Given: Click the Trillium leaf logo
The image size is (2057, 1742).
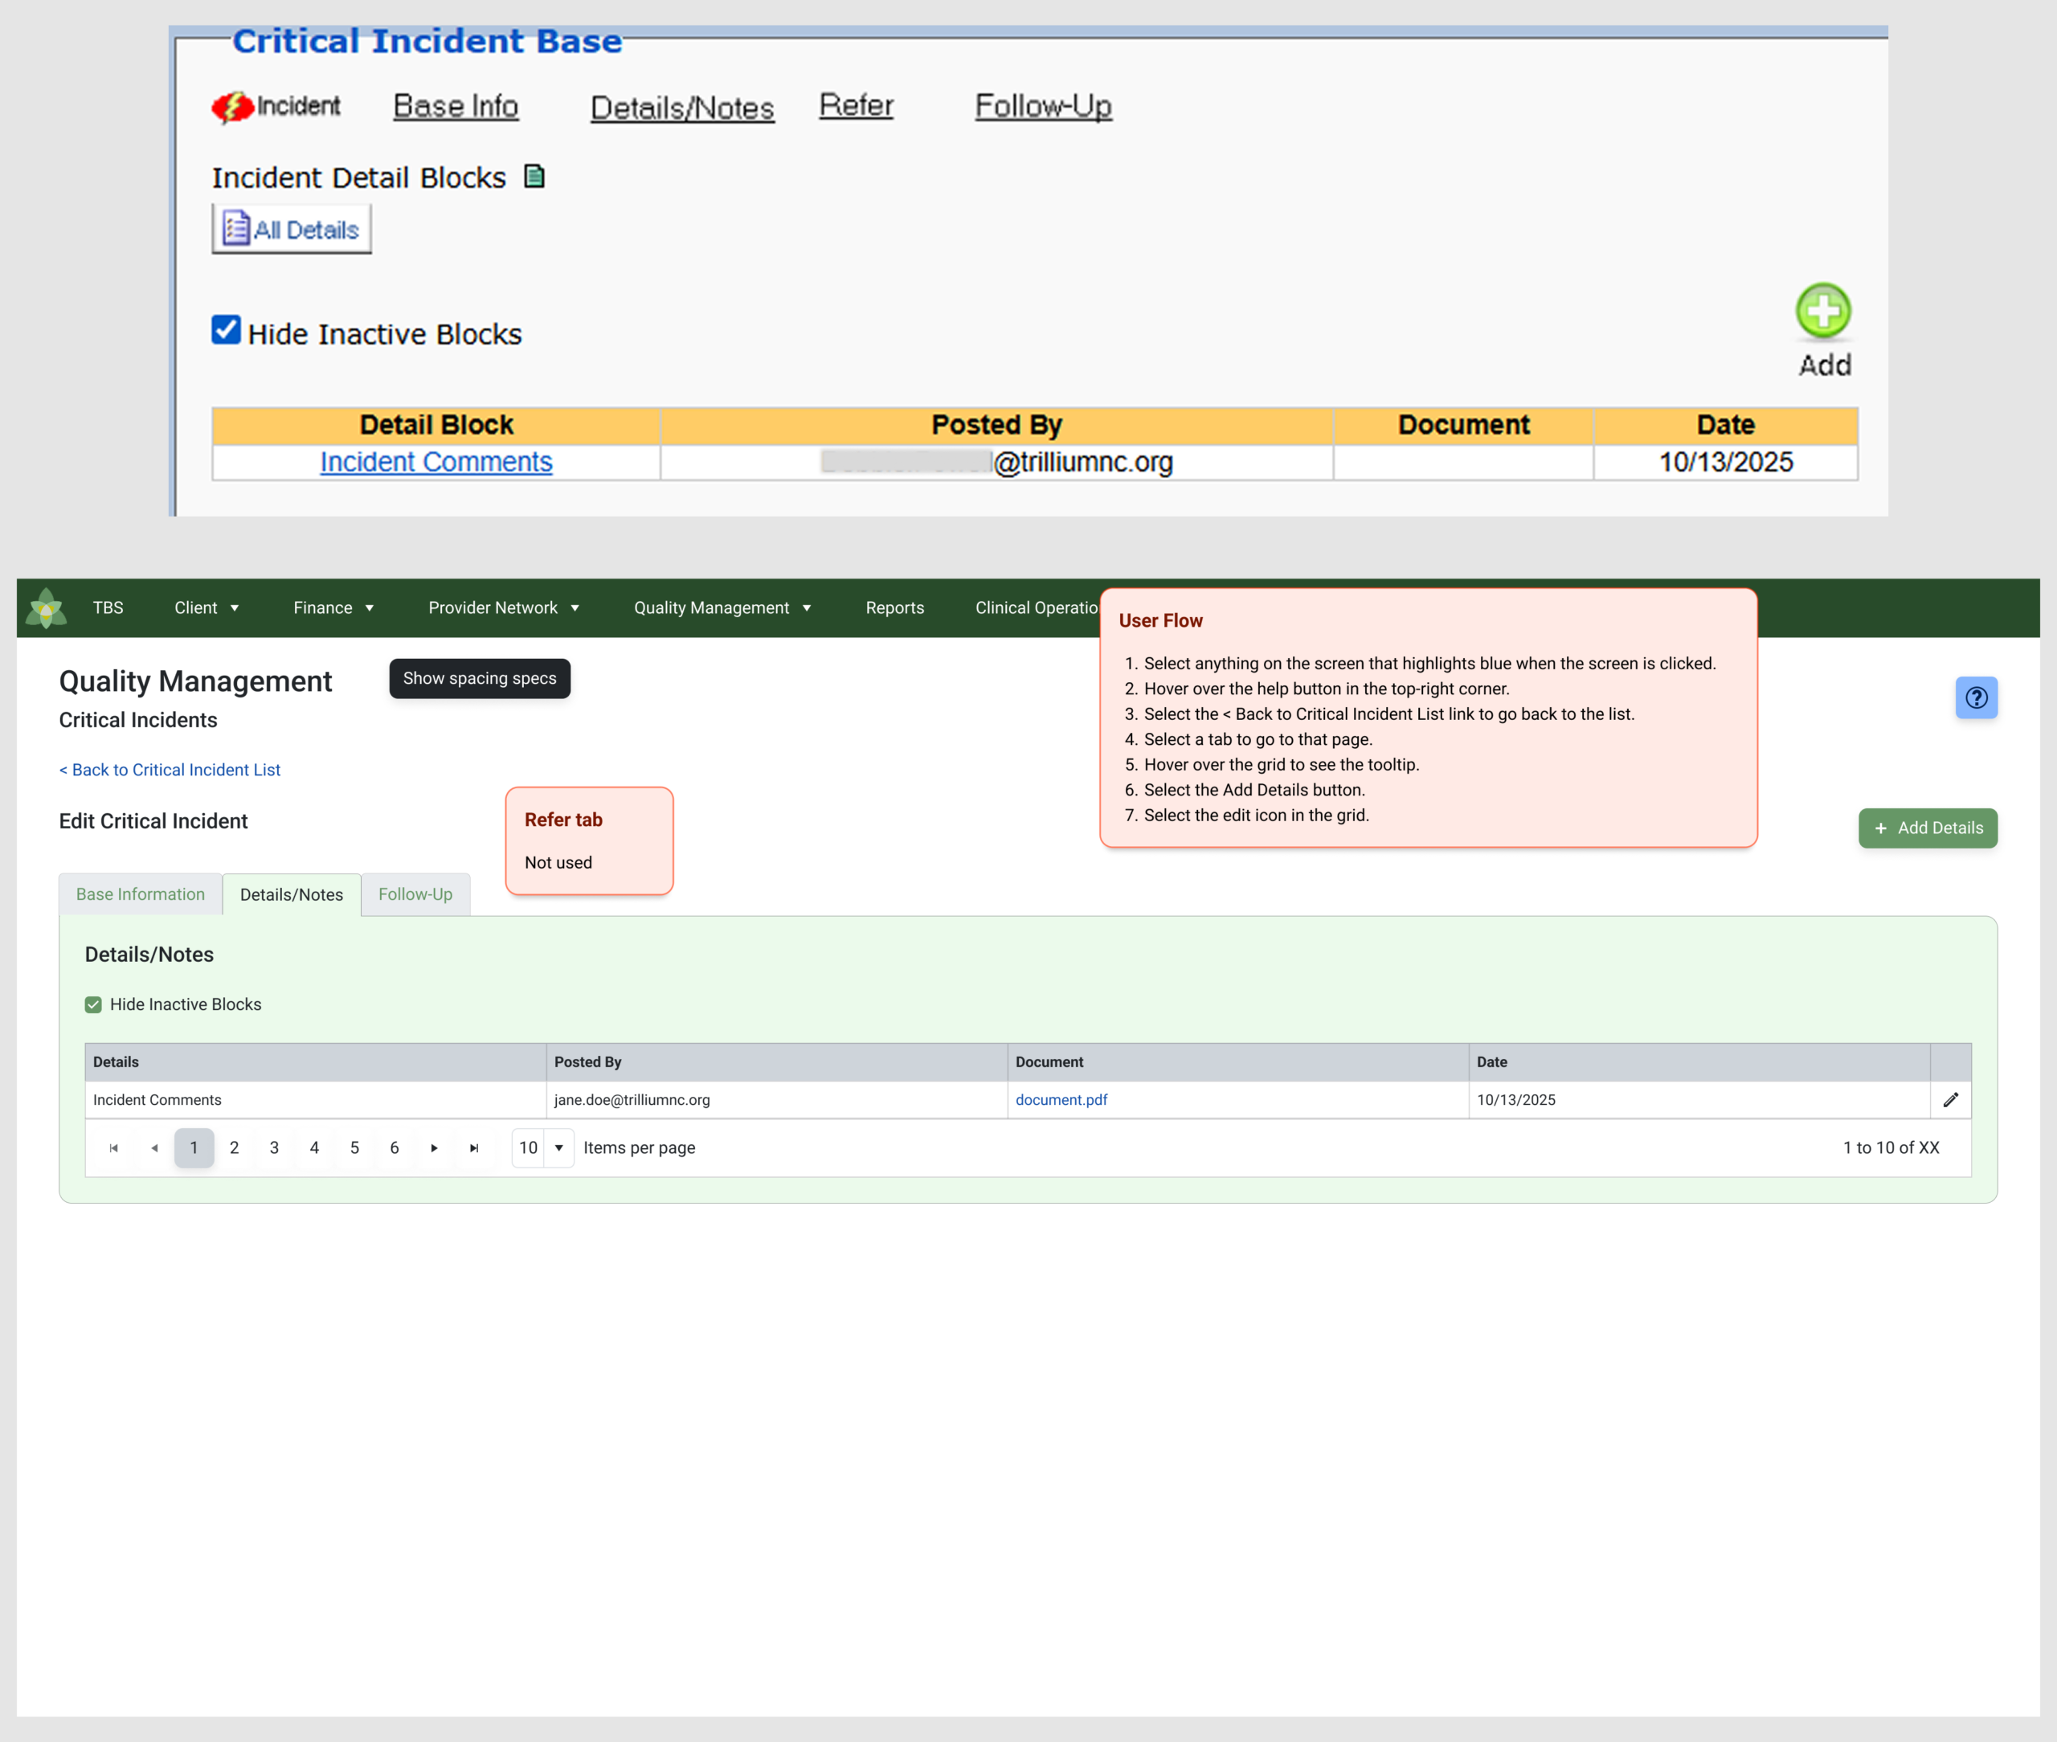Looking at the screenshot, I should coord(47,608).
